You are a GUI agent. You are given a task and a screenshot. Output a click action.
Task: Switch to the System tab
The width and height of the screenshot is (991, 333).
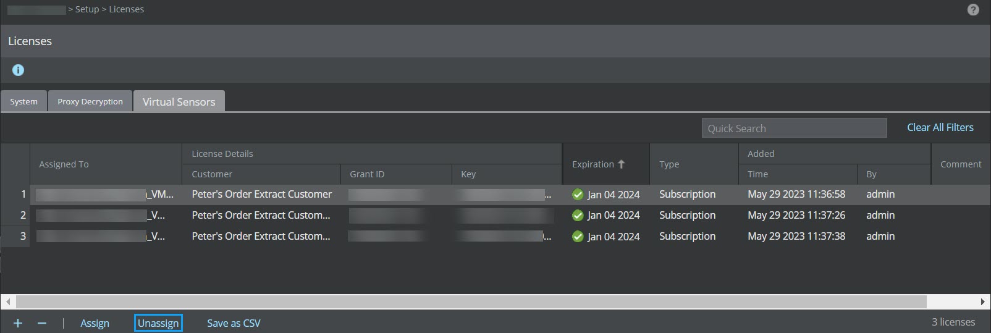pyautogui.click(x=23, y=101)
